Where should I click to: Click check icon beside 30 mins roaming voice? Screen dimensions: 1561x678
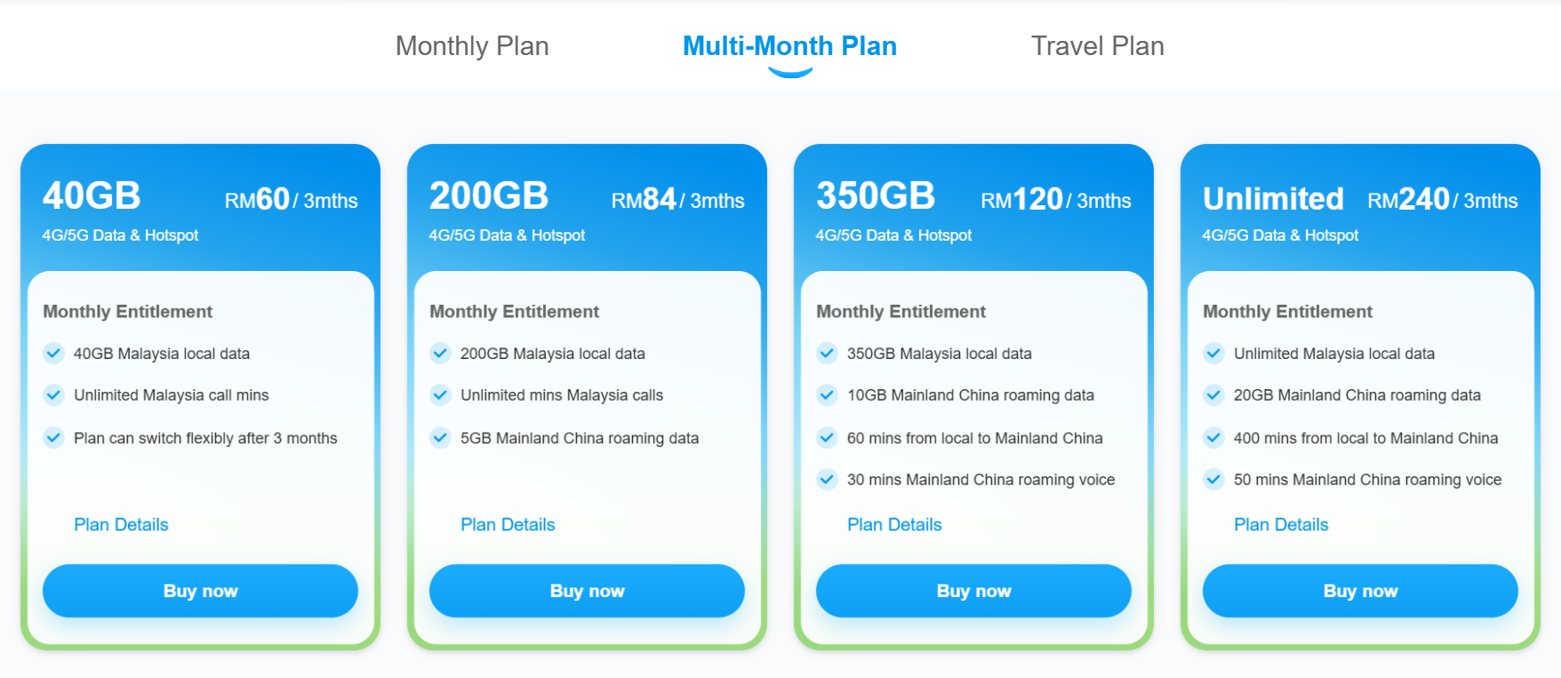coord(827,480)
